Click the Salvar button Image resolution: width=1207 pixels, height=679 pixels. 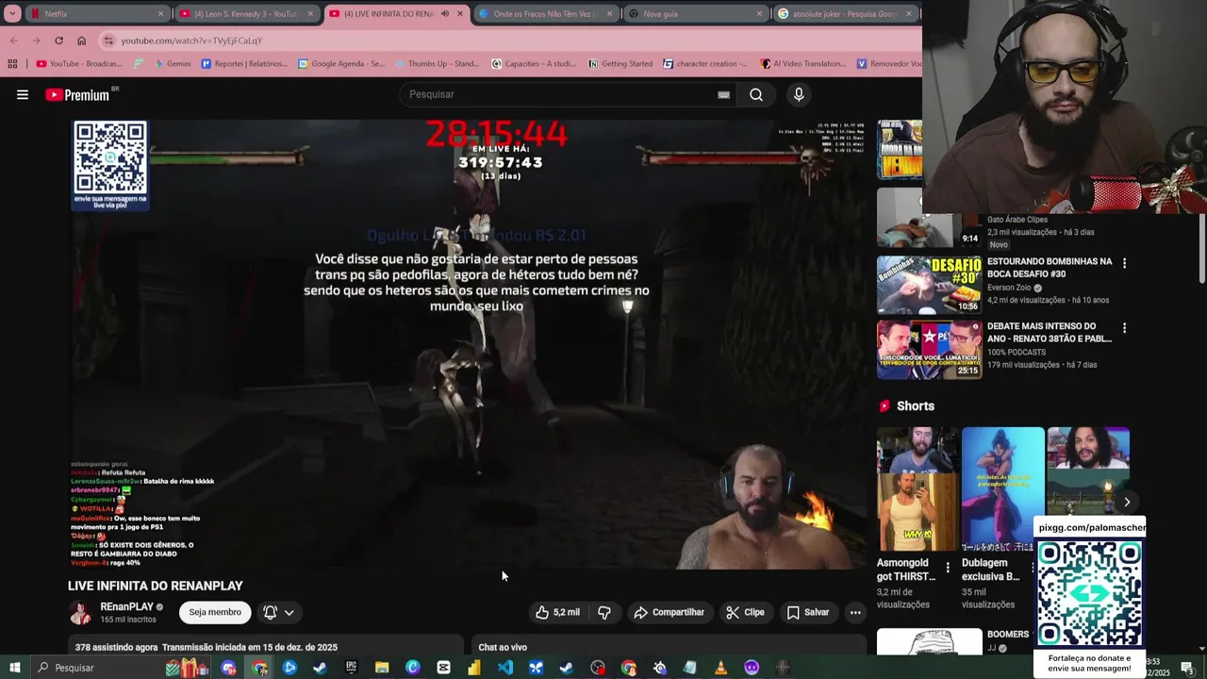808,612
